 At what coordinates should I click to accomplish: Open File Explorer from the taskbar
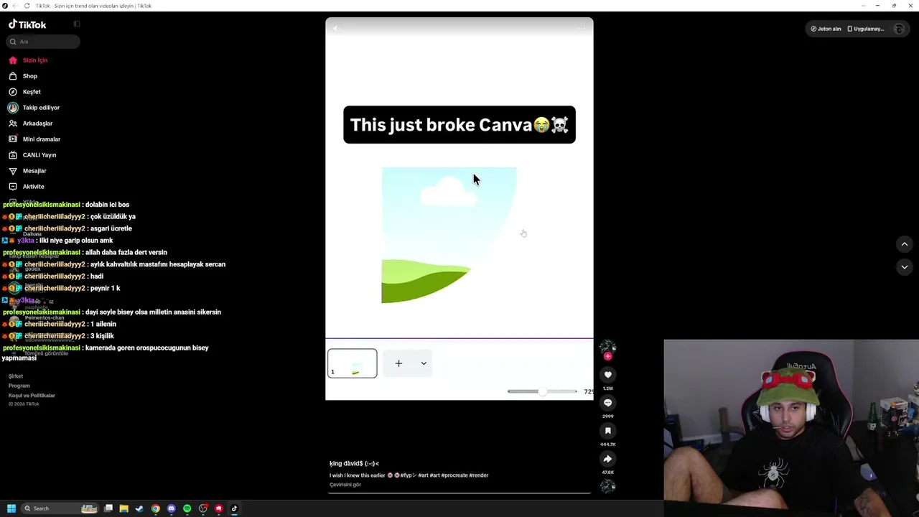[x=123, y=508]
